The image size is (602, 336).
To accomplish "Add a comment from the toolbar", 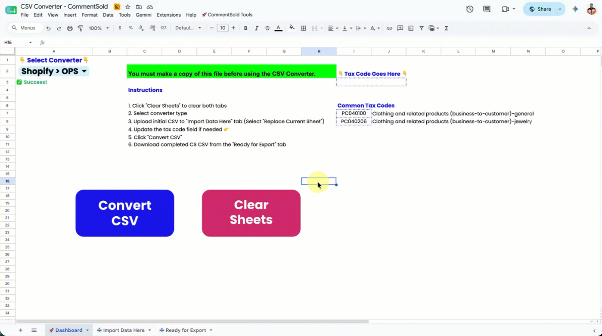I will [400, 28].
